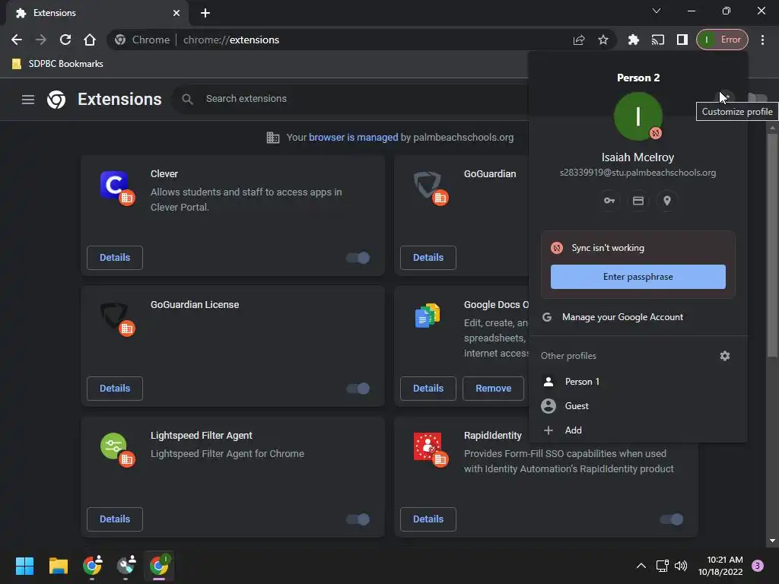Open Passwords key icon in profile

(x=609, y=201)
